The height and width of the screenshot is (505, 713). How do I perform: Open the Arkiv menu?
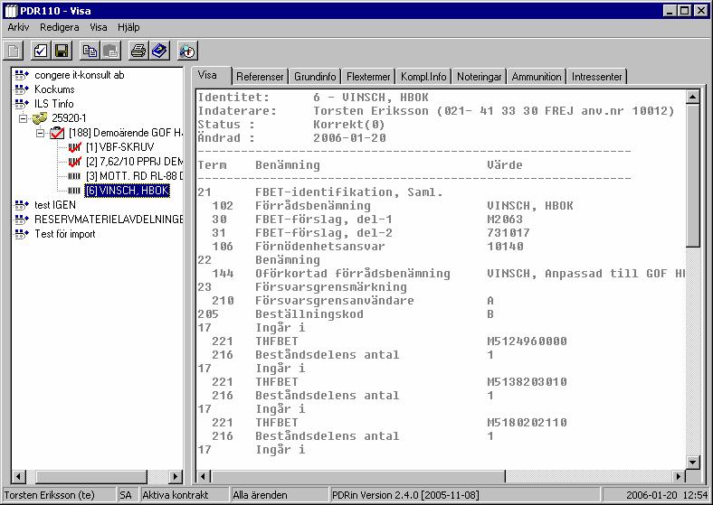coord(18,27)
